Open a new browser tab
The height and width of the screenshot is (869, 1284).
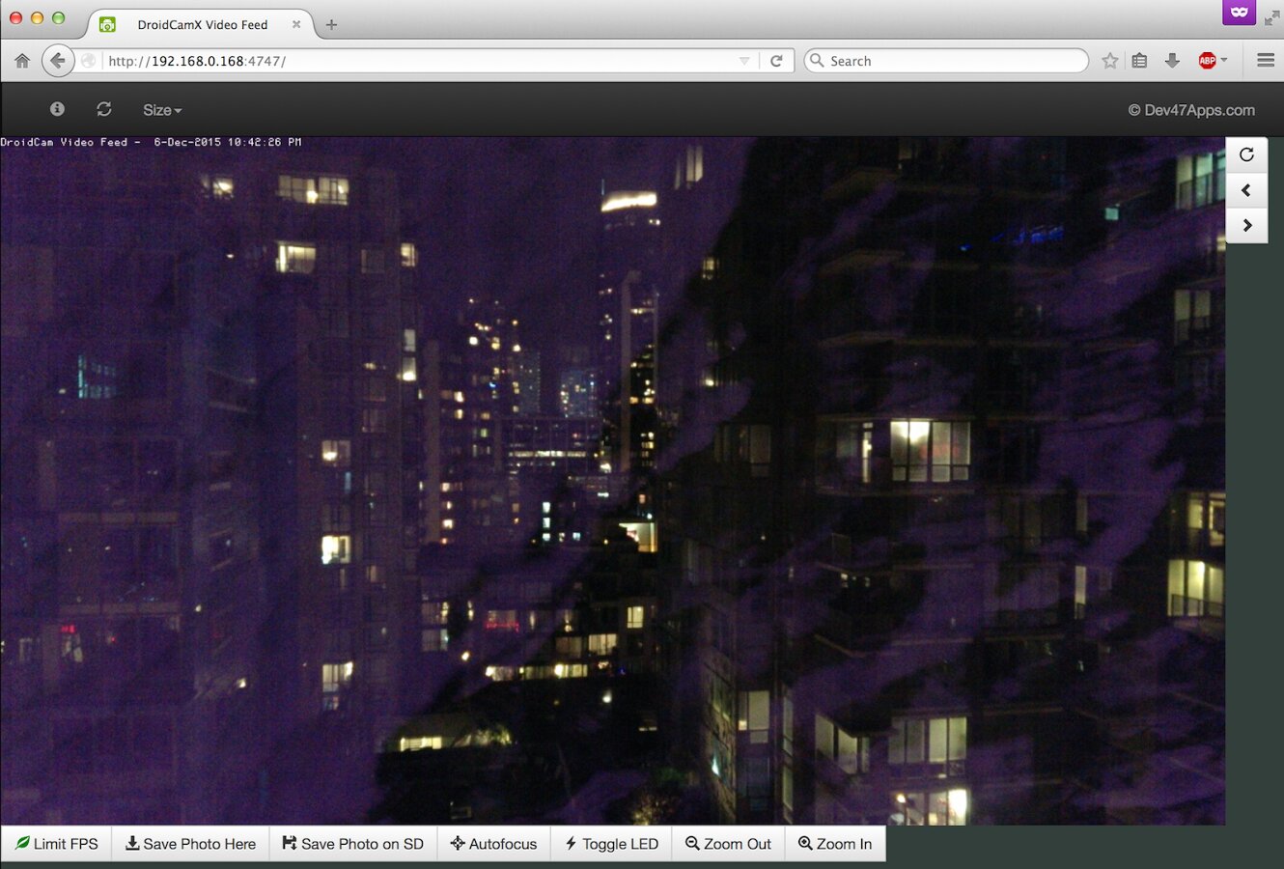click(x=331, y=24)
